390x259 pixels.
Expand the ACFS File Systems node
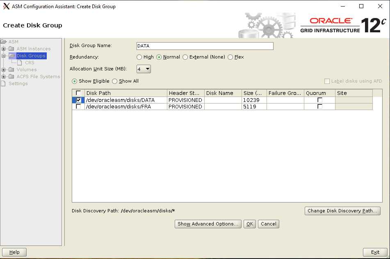(x=3, y=77)
